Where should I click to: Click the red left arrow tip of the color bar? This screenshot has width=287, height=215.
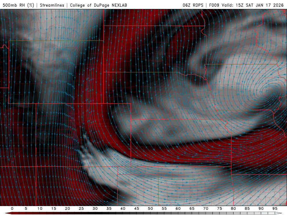pyautogui.click(x=8, y=213)
